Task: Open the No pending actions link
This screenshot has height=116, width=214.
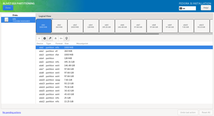Action: pos(12,112)
